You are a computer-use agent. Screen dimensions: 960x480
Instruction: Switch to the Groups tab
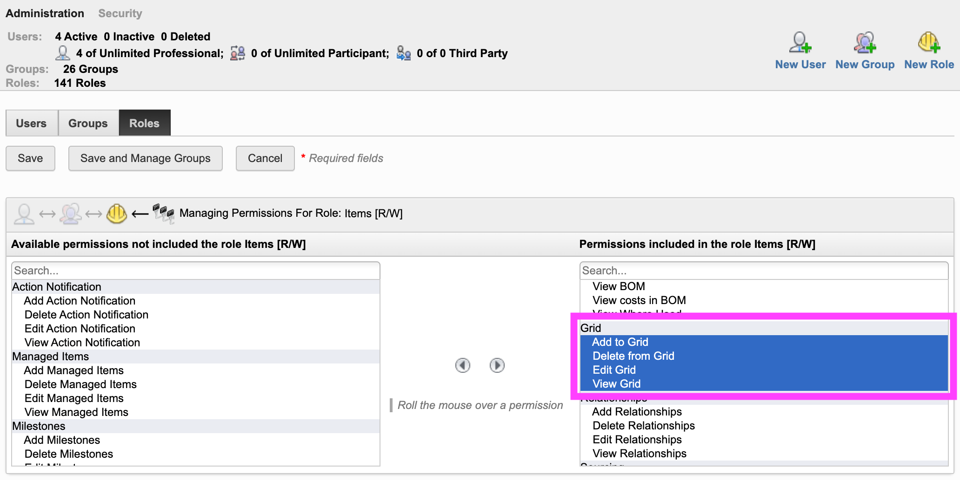(88, 123)
